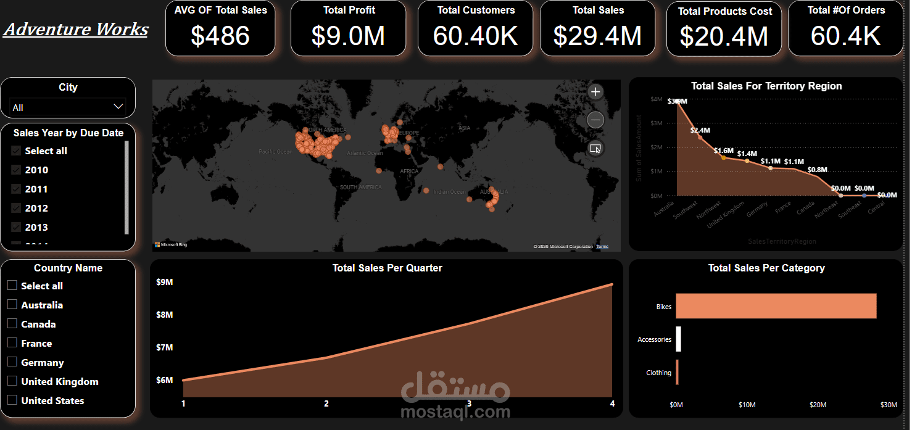
Task: Click the SalesTerritoryRegion axis title
Action: pyautogui.click(x=782, y=241)
